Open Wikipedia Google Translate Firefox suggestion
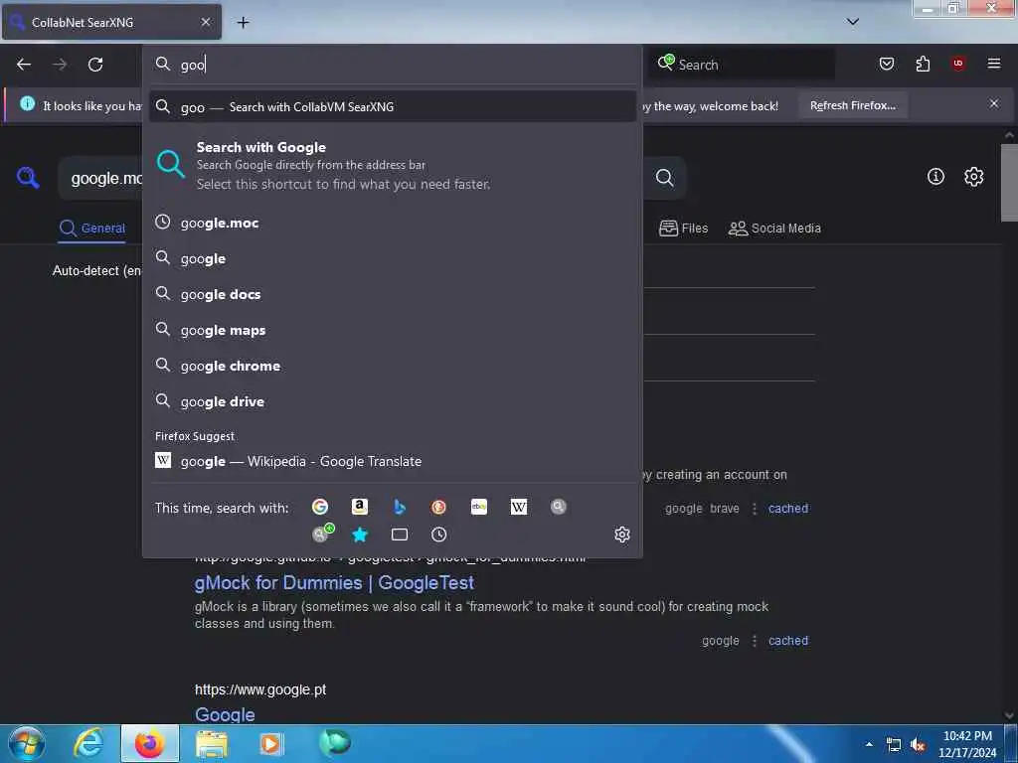 coord(392,461)
